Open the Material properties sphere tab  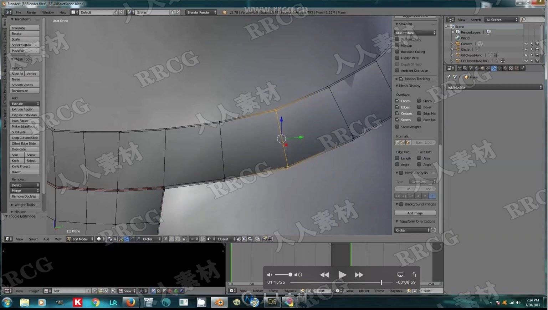[x=505, y=68]
